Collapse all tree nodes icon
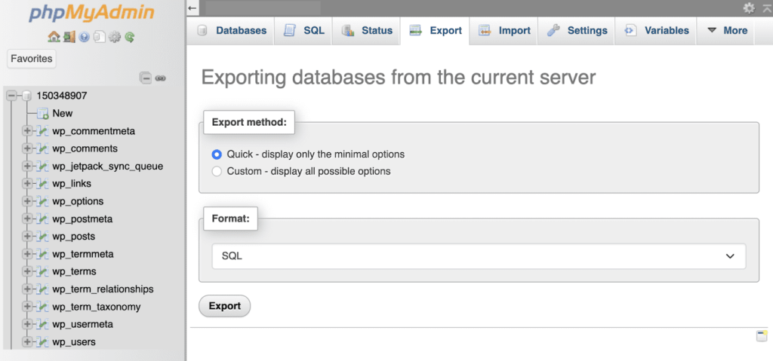 pos(146,78)
